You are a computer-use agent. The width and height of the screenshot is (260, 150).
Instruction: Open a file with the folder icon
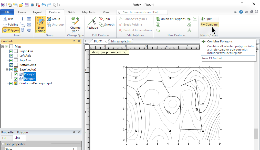[x=21, y=5]
